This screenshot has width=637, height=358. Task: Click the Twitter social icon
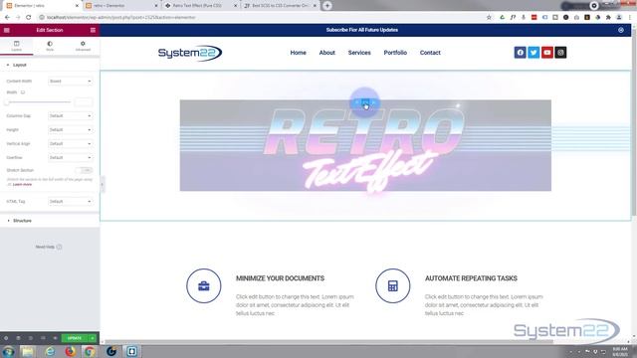[x=533, y=53]
